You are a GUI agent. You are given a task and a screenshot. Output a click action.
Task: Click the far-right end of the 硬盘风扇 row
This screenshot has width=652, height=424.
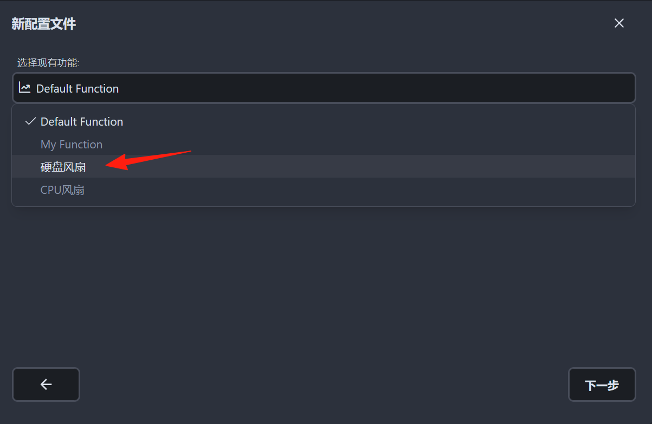pos(618,167)
